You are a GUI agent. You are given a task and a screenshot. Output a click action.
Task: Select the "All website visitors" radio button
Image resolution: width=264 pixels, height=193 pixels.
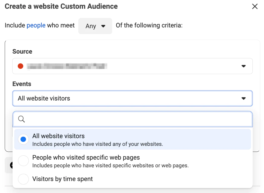pos(23,139)
